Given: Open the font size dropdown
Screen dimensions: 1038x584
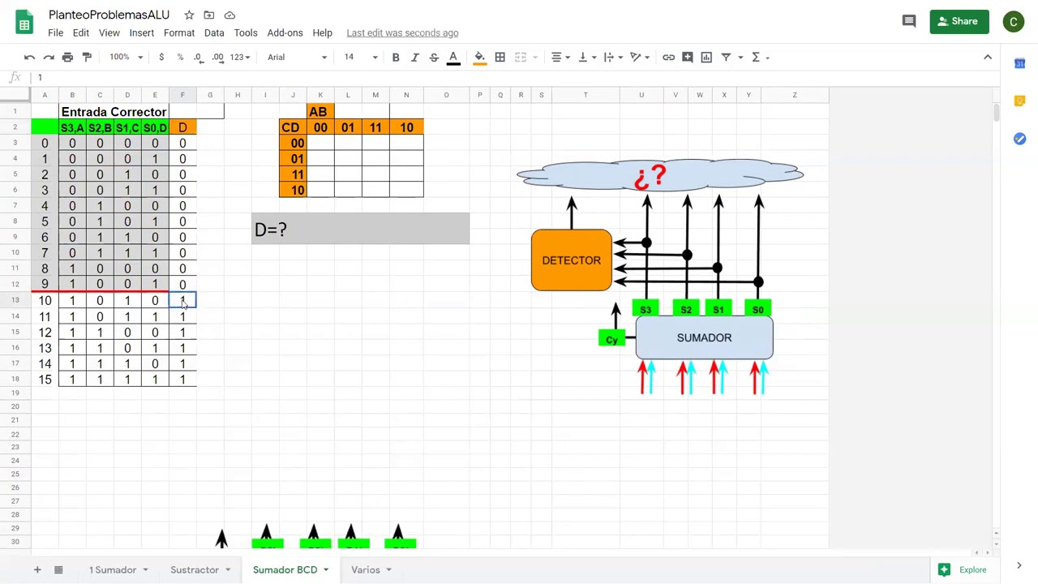Looking at the screenshot, I should (360, 57).
